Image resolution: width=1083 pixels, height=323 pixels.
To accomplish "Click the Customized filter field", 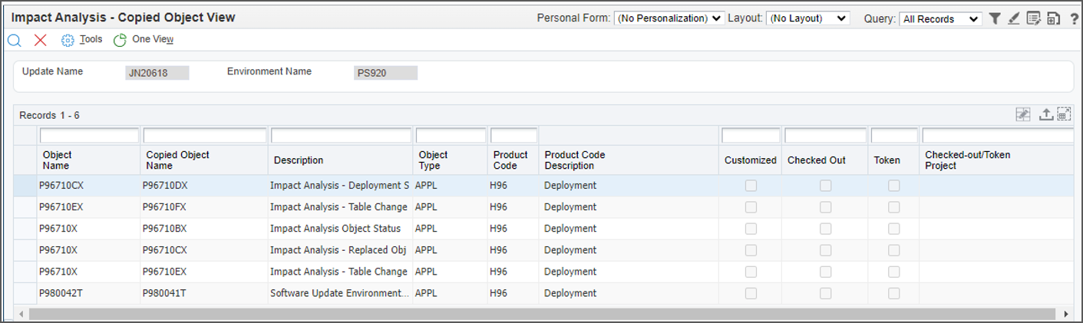I will click(750, 136).
